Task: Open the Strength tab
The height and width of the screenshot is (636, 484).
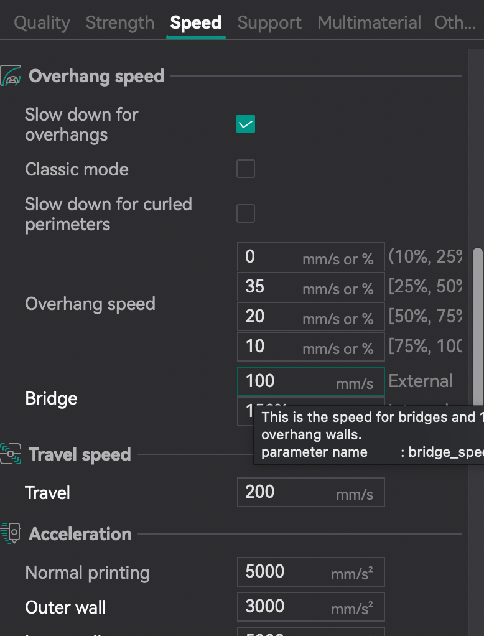Action: [119, 23]
